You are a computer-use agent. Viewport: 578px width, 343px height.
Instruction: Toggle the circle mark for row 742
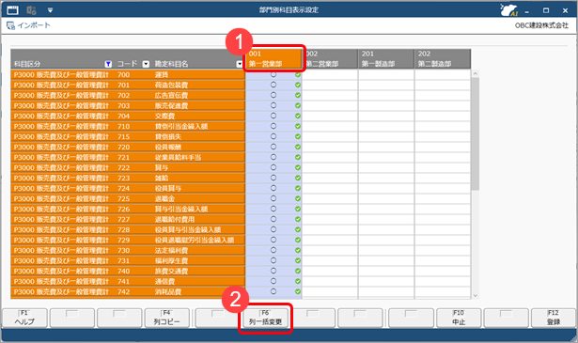pyautogui.click(x=273, y=291)
